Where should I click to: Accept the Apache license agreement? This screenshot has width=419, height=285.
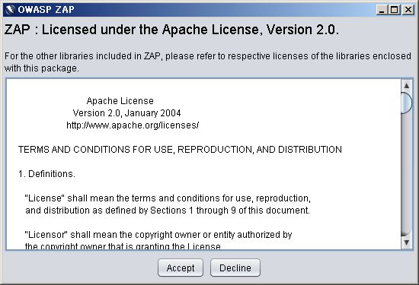point(181,268)
